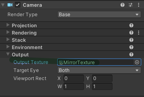Click the Viewport Rect H field
144x97 pixels.
(x=102, y=86)
